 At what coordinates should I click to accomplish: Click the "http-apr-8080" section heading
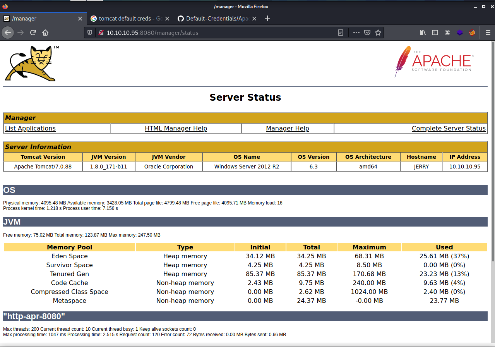34,316
